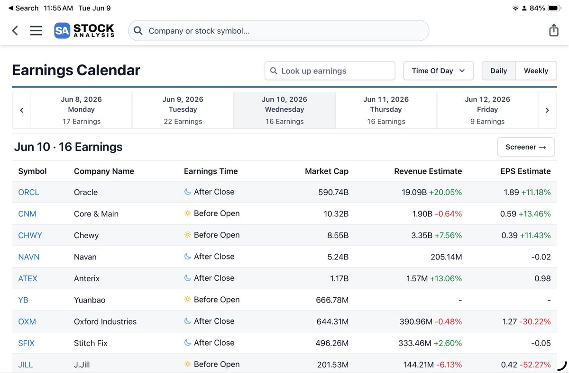Tap the moon icon in Stitch Fix row

tap(188, 343)
